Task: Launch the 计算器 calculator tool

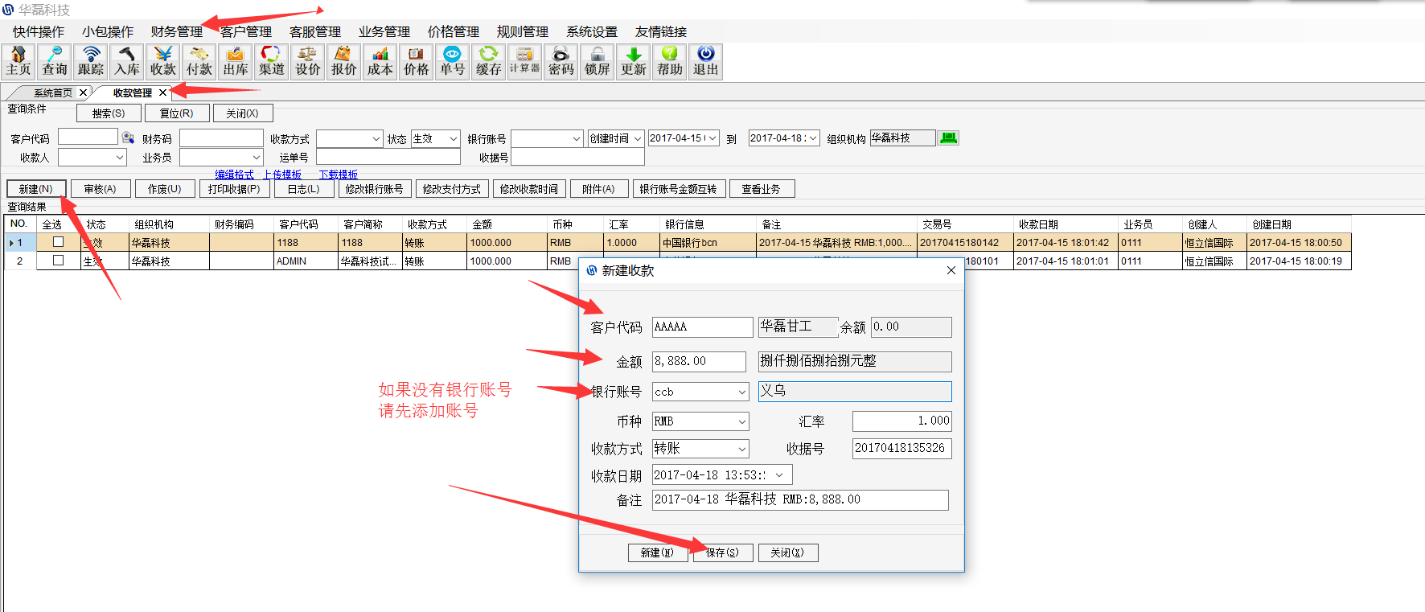Action: (524, 61)
